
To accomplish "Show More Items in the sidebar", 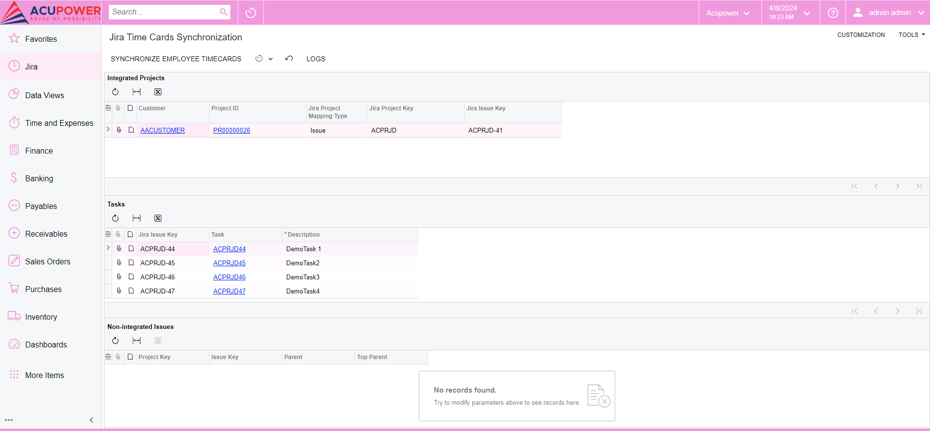I will point(51,375).
